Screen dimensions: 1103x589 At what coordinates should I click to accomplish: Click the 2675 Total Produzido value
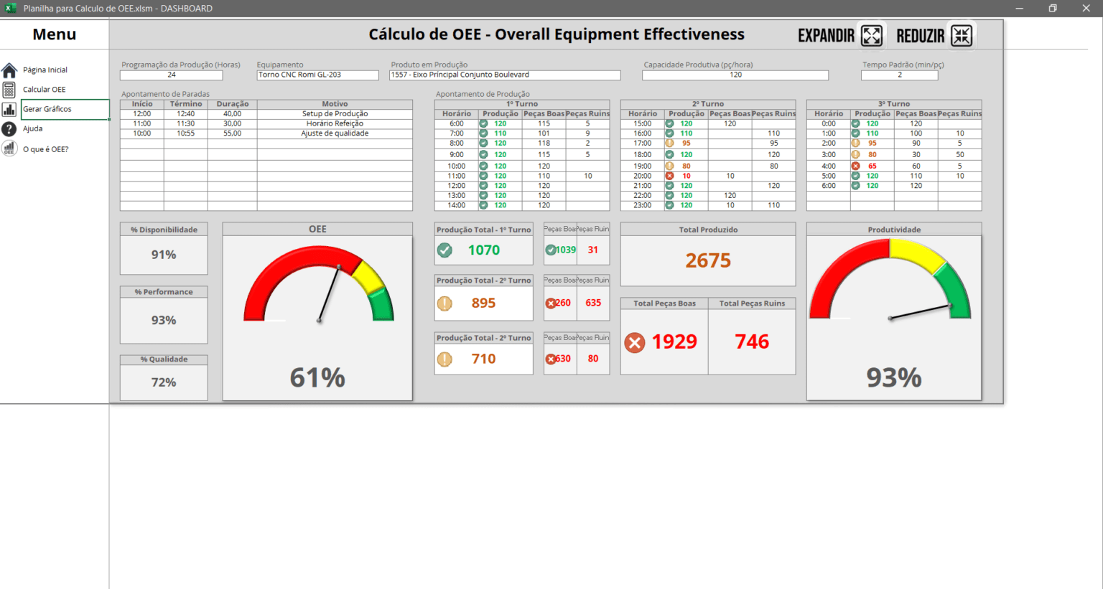[x=708, y=260]
